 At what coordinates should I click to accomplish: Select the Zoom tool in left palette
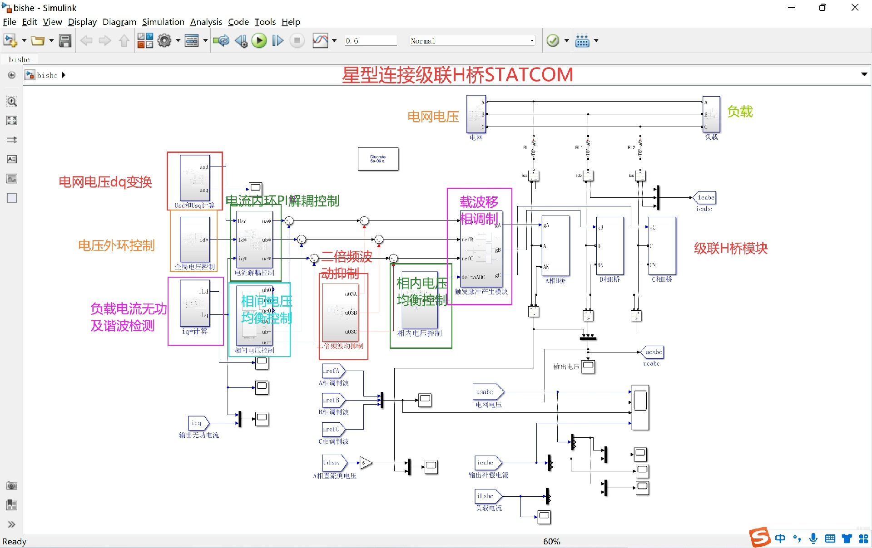click(x=12, y=101)
